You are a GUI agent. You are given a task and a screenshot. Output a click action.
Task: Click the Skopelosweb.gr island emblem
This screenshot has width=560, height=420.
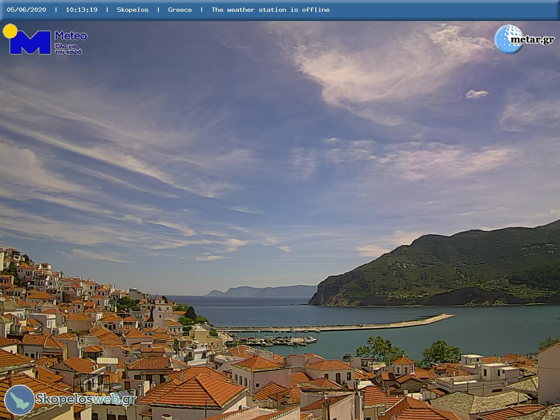pyautogui.click(x=19, y=400)
